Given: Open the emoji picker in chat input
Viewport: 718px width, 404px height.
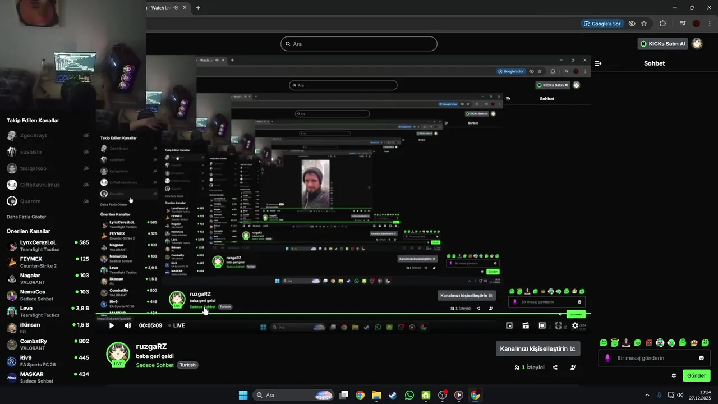Looking at the screenshot, I should (701, 358).
